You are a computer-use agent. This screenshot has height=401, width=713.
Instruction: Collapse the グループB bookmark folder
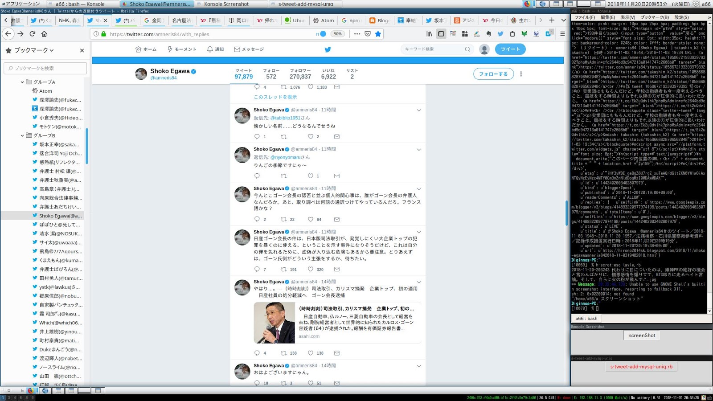pyautogui.click(x=22, y=135)
